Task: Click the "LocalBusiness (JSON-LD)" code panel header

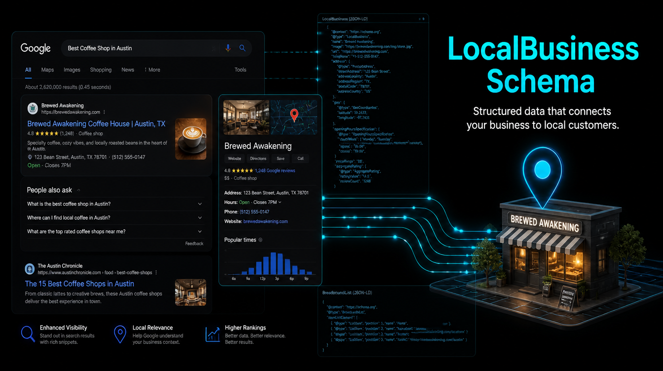Action: click(x=345, y=19)
